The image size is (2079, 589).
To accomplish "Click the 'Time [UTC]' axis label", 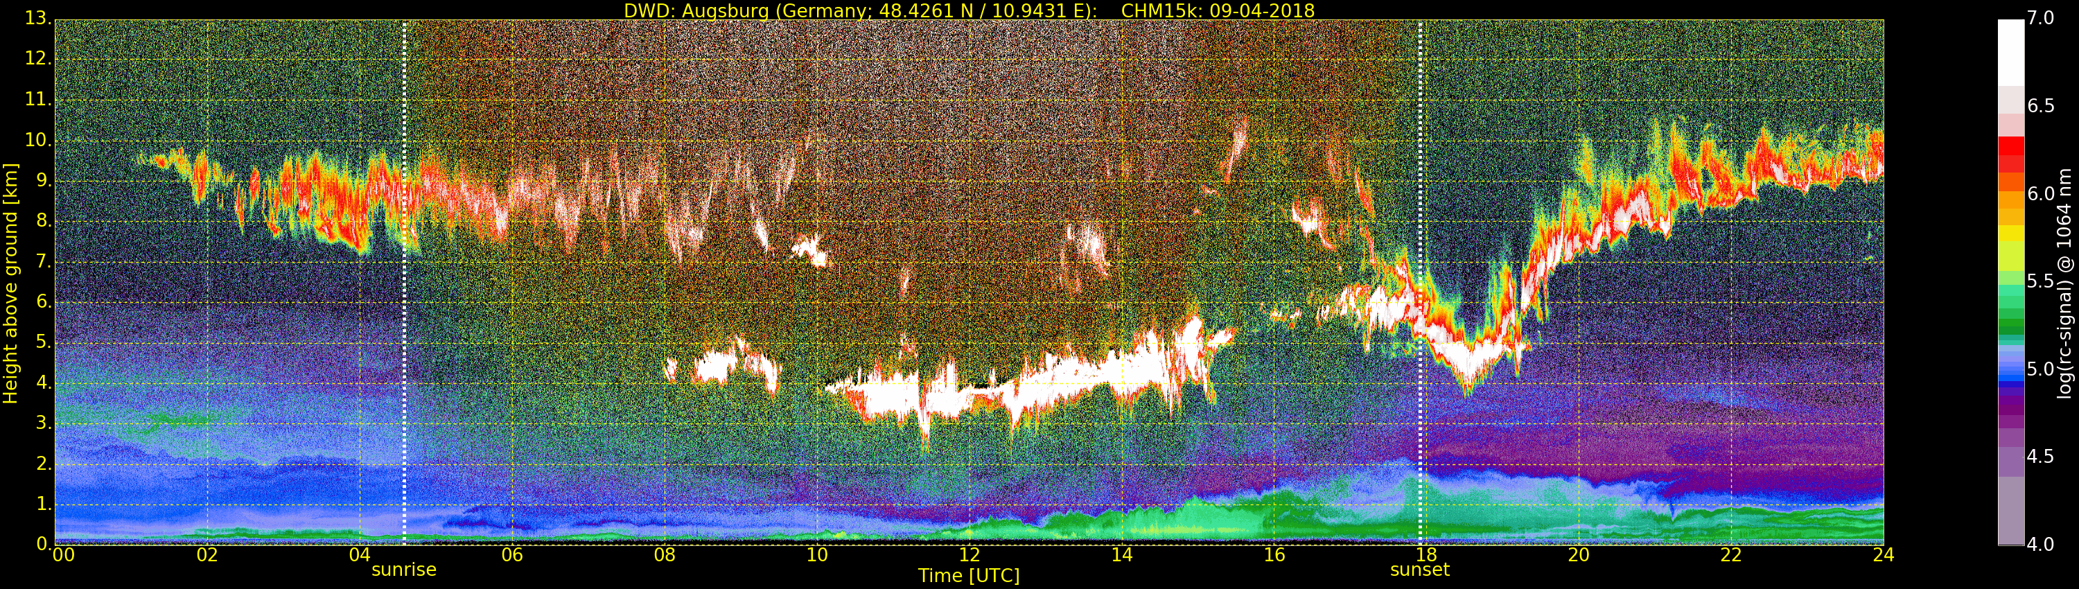I will tap(969, 575).
